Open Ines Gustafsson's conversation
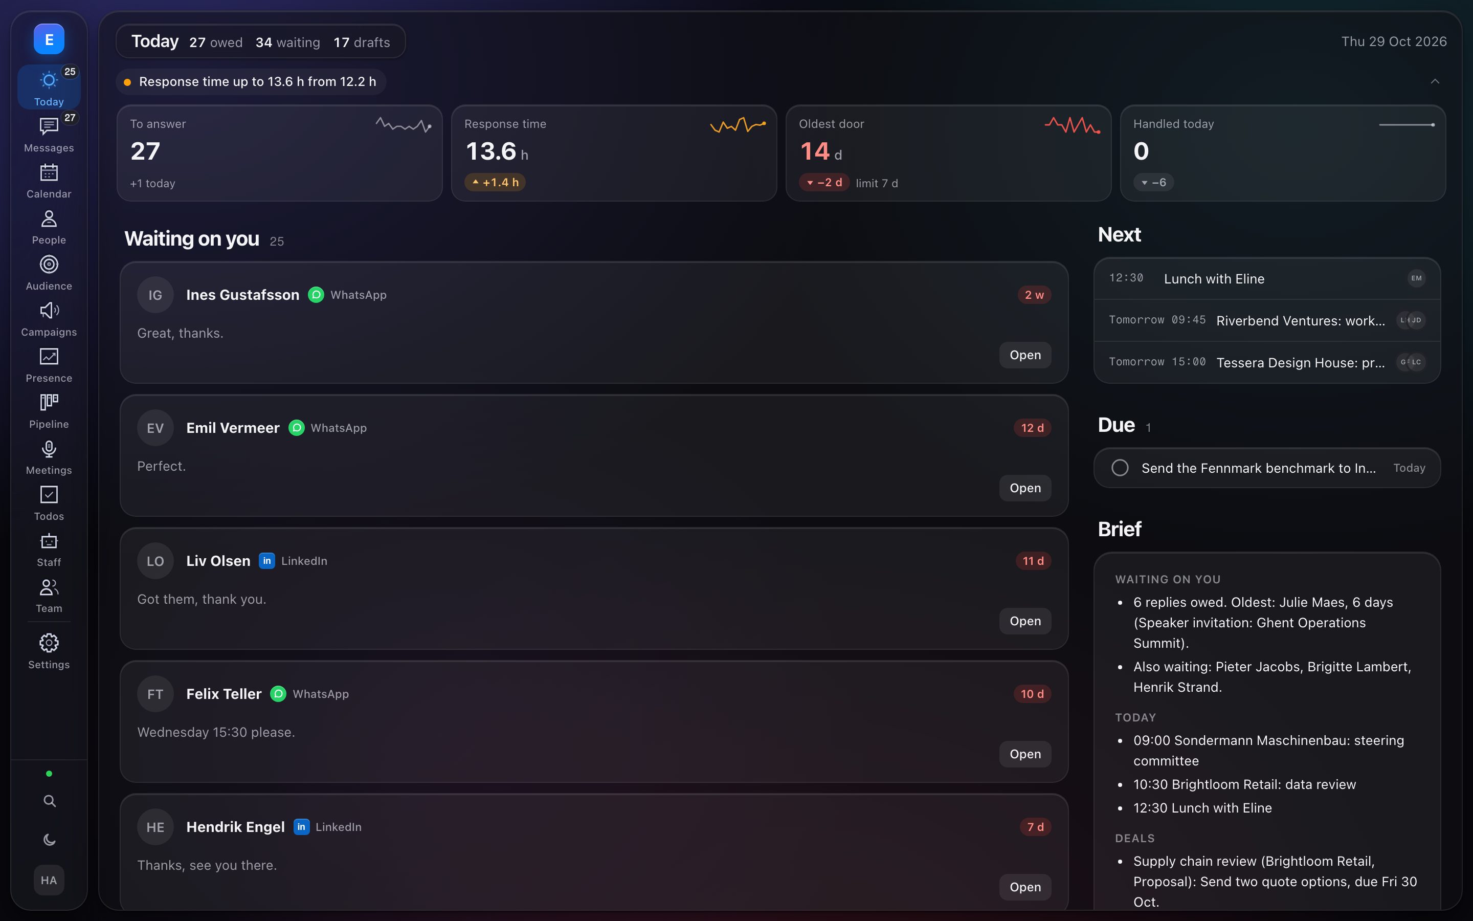 pos(1025,355)
